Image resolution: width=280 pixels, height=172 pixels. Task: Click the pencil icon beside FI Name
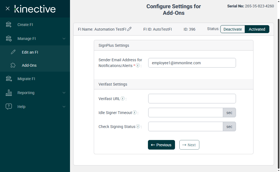[x=130, y=29]
